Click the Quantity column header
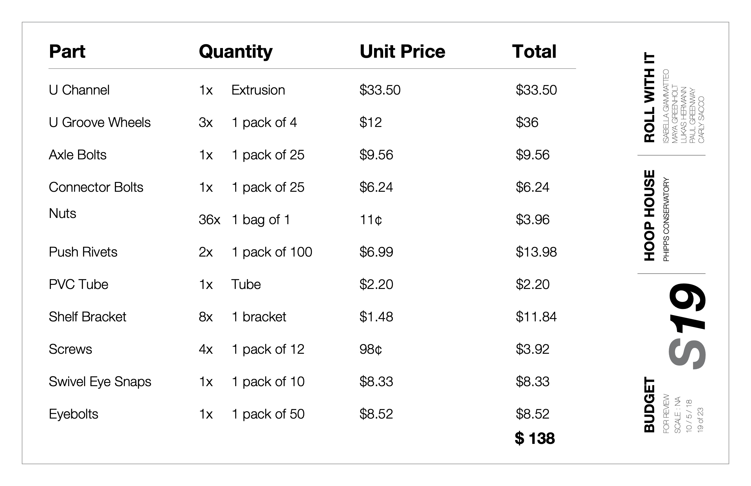Screen dimensions: 751x486 [235, 52]
